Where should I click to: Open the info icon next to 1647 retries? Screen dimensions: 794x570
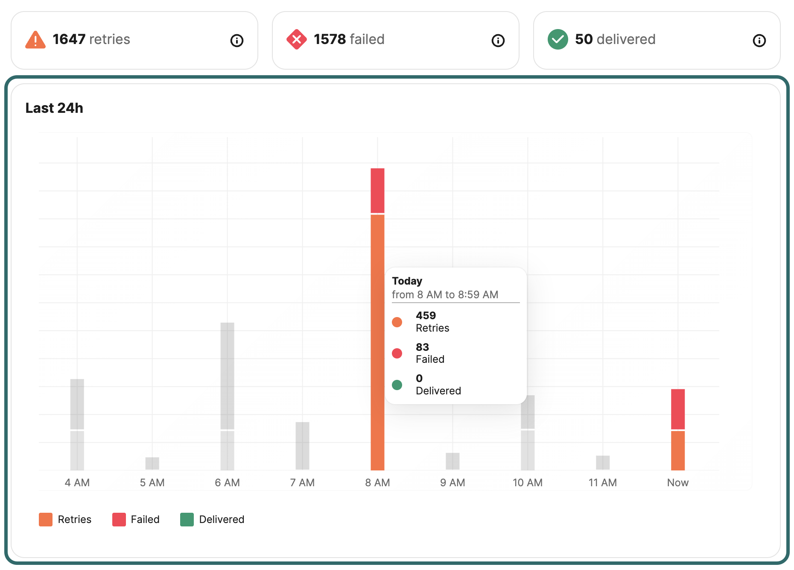click(237, 40)
